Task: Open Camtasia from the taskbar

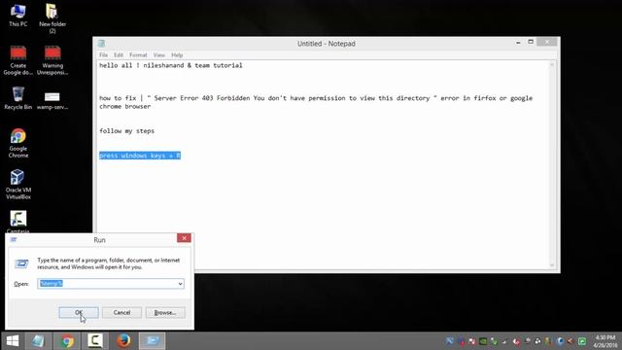Action: 95,341
